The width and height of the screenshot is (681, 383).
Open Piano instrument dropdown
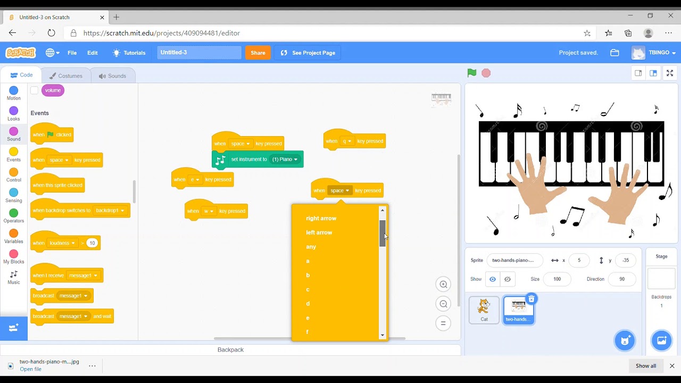285,159
